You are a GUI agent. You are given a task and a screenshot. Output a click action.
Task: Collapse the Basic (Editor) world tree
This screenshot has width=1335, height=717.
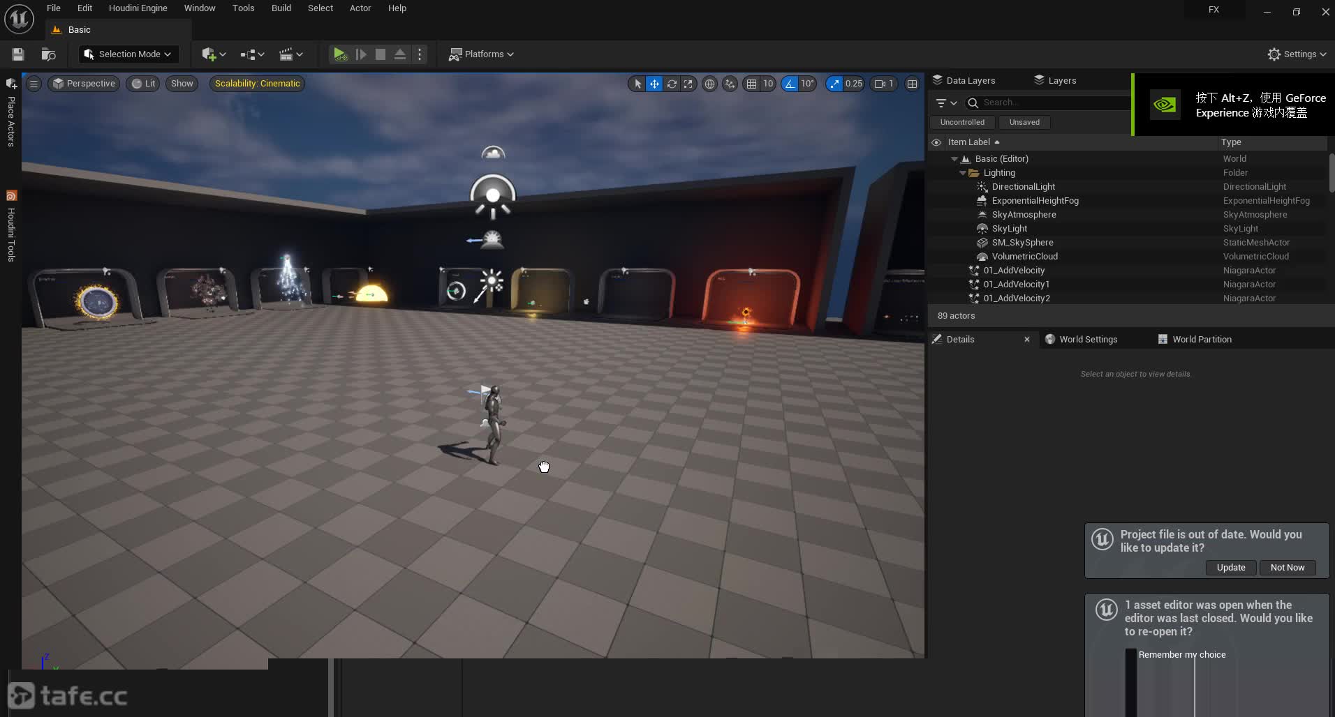[954, 159]
